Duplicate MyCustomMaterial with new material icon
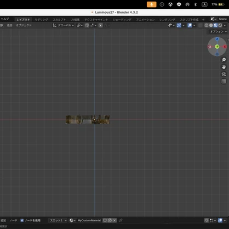Image resolution: width=229 pixels, height=229 pixels. pyautogui.click(x=110, y=220)
